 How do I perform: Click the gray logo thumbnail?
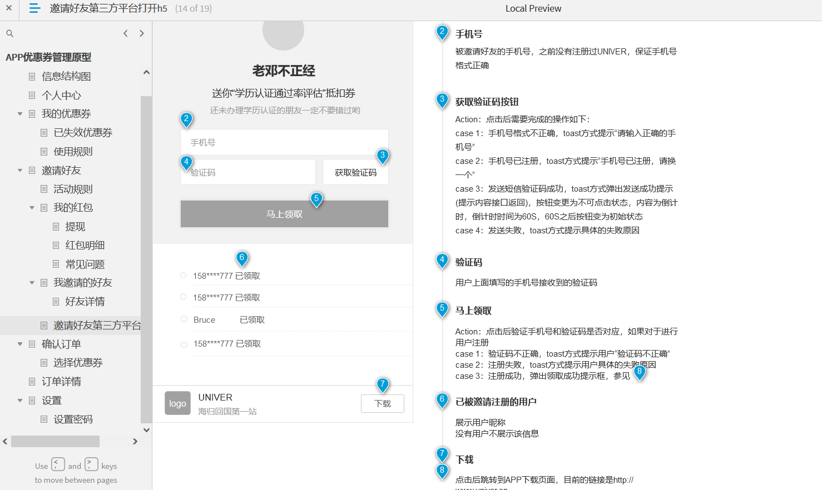coord(177,403)
